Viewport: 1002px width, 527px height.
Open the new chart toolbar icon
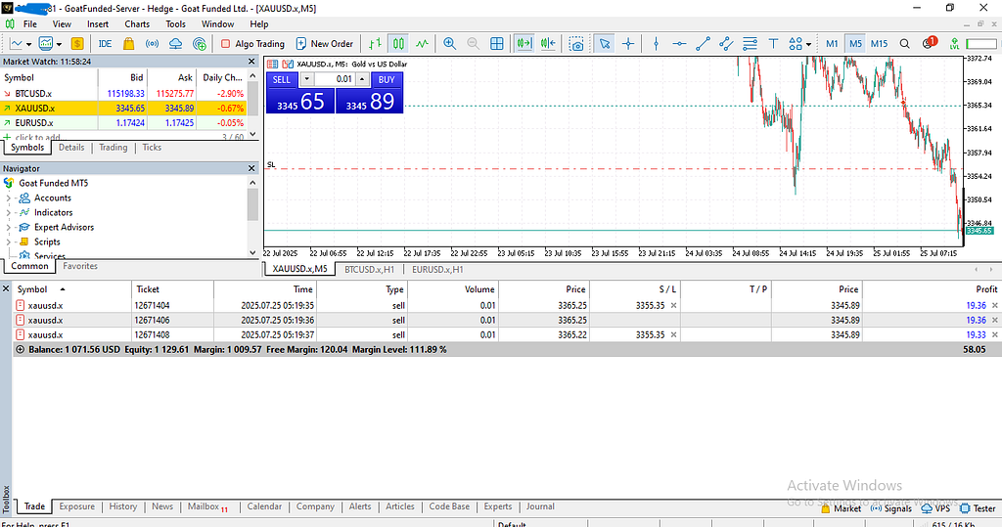(16, 43)
